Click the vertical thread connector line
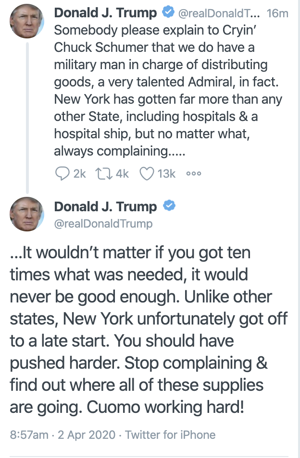Viewport: 300px width, 458px height. coord(27,118)
